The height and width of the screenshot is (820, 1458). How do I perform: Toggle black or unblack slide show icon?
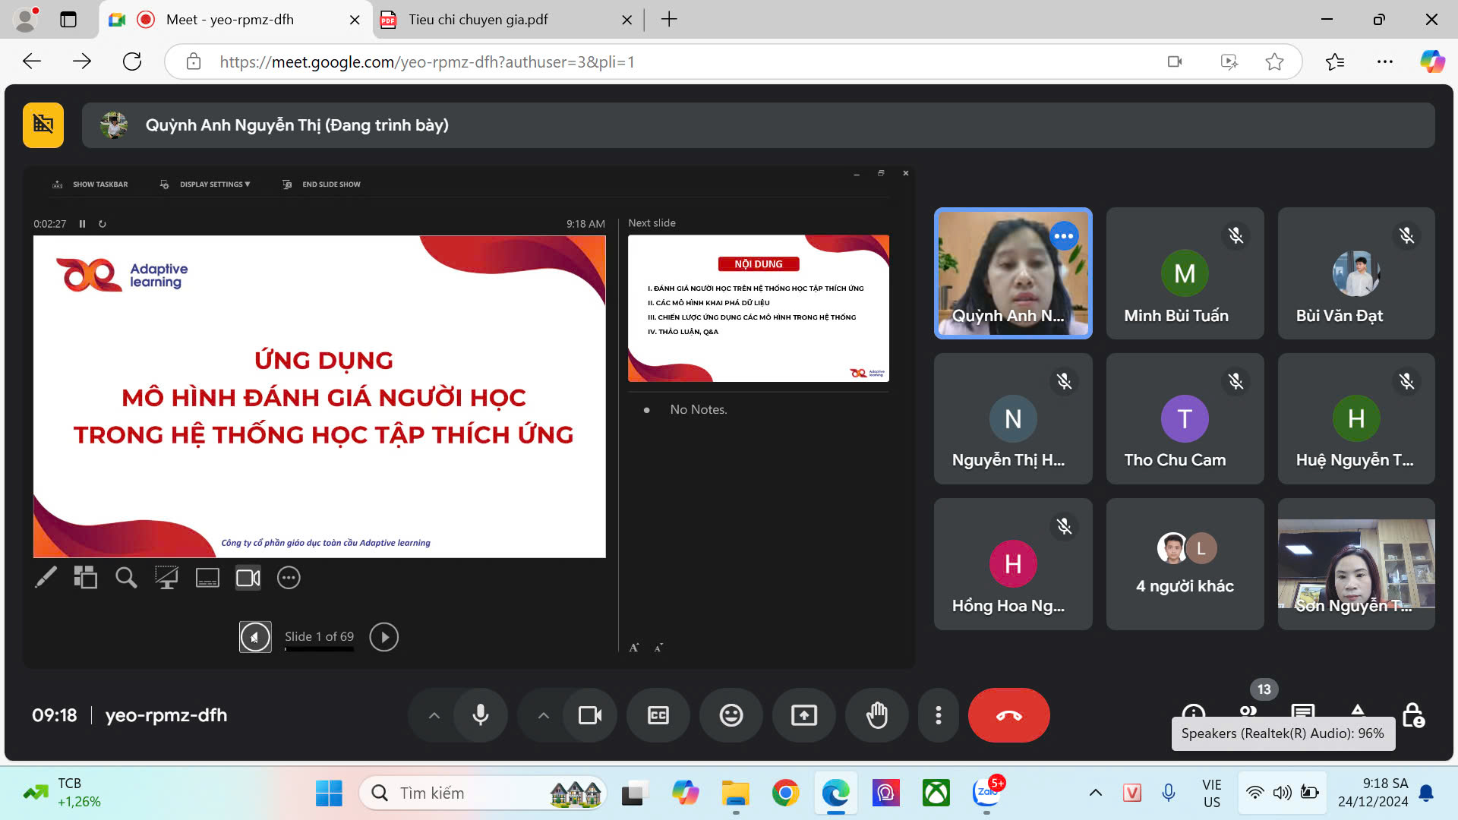coord(166,578)
